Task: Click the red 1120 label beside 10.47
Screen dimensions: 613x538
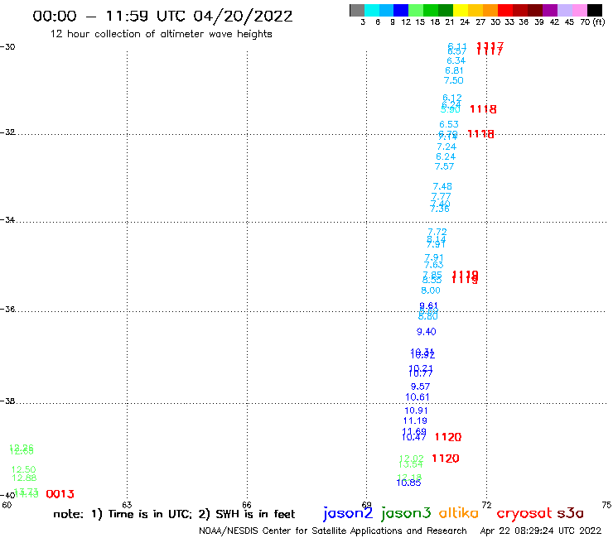Action: click(x=448, y=437)
